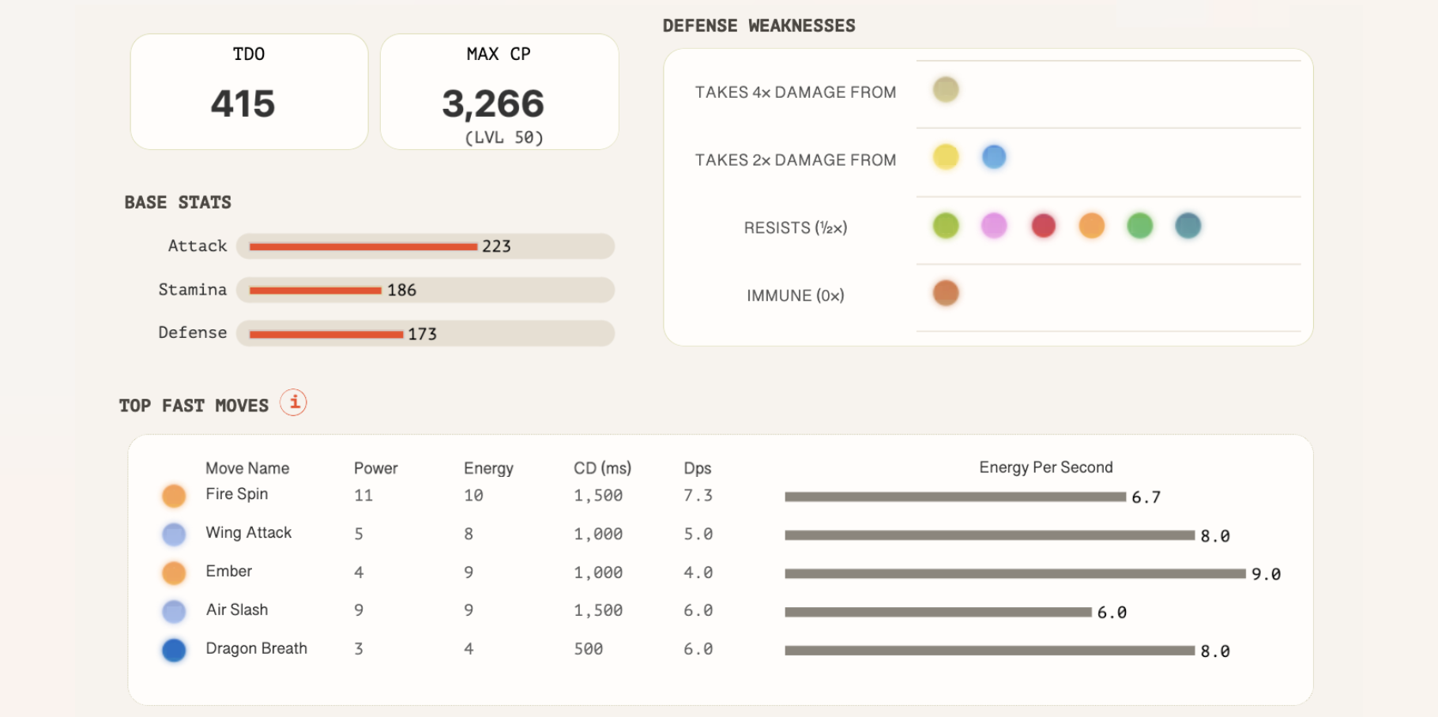
Task: Click Fire Spin's cooldown value 1,500
Action: coord(598,496)
